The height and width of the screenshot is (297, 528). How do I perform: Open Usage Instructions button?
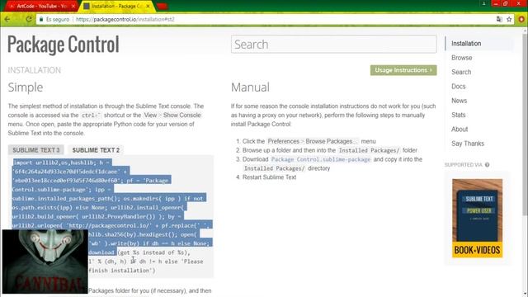[x=403, y=70]
